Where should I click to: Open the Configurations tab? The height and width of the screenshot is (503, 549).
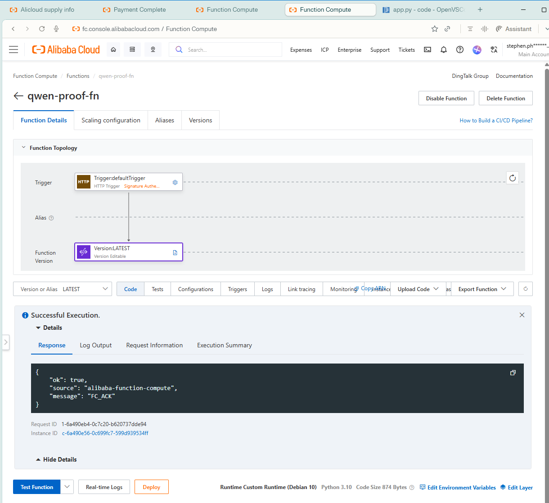pyautogui.click(x=196, y=289)
